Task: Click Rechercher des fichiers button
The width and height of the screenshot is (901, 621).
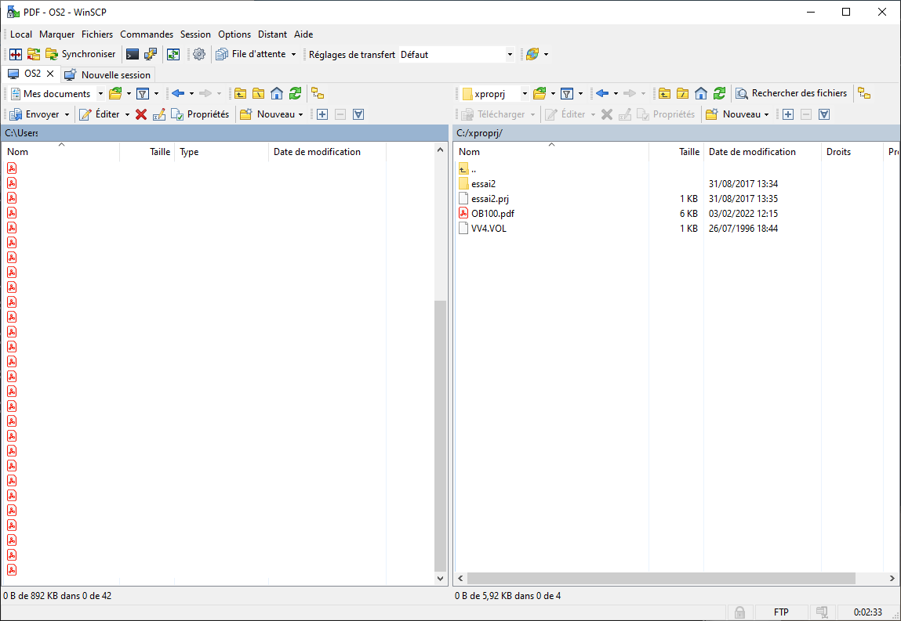Action: coord(791,94)
